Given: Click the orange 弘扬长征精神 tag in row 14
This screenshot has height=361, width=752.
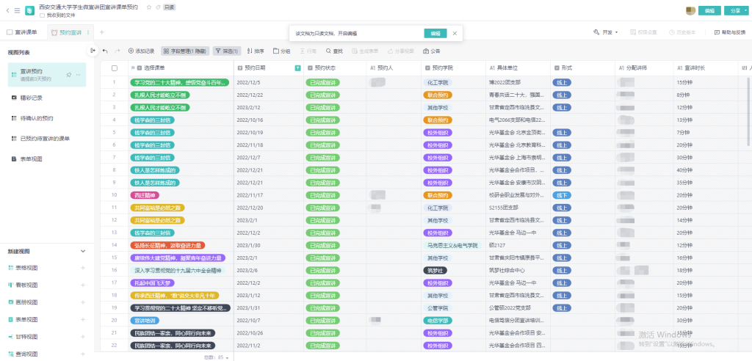Looking at the screenshot, I should (x=167, y=246).
